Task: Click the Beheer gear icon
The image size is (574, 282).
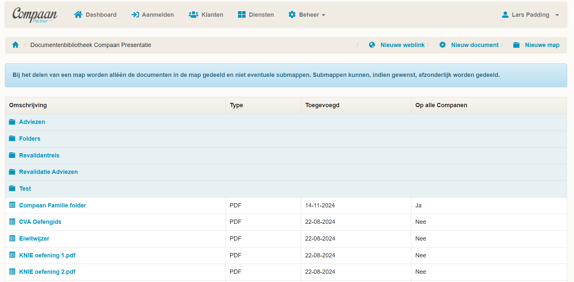Action: tap(292, 14)
